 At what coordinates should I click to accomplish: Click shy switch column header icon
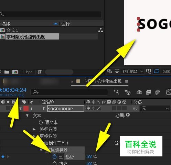click(x=88, y=102)
